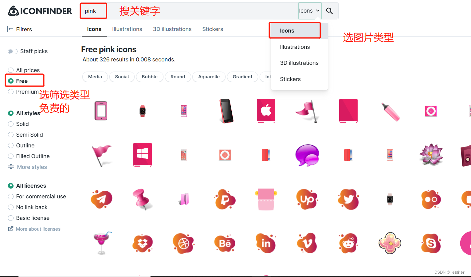
Task: Filter by the Social tag
Action: pos(122,77)
